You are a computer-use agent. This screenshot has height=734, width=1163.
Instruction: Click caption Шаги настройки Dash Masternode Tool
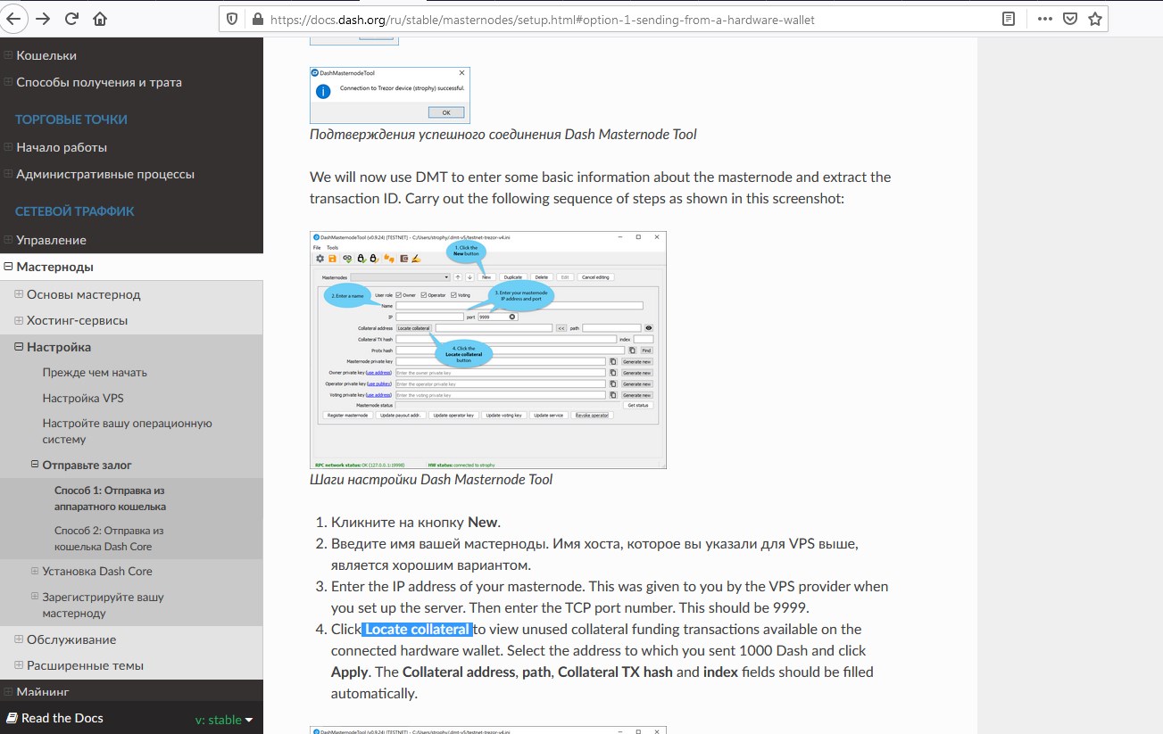[431, 480]
